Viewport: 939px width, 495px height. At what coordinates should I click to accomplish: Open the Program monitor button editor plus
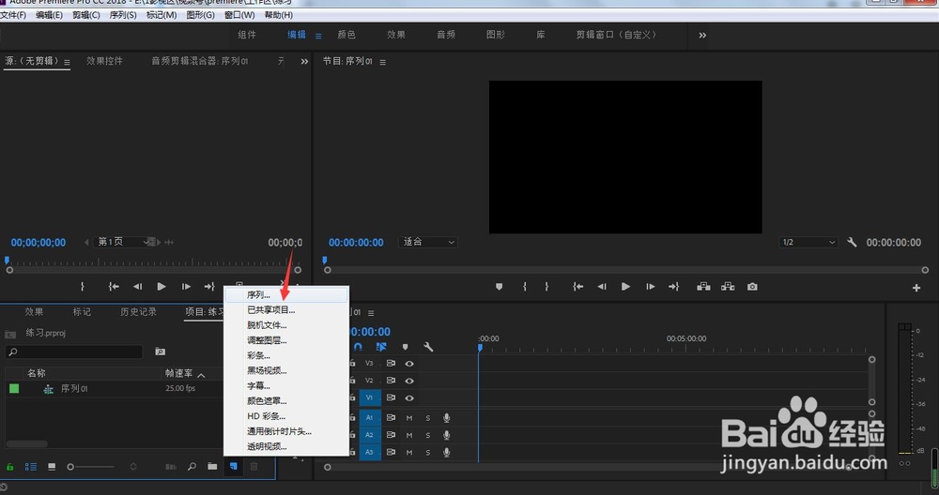(x=916, y=288)
